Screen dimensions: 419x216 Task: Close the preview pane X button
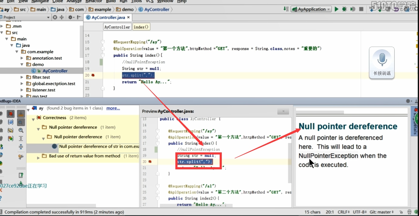pyautogui.click(x=283, y=111)
